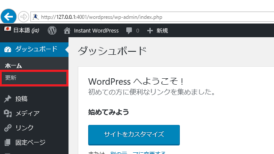Open the ホーム submenu item
Screen dimensions: 274x154
[x=13, y=65]
